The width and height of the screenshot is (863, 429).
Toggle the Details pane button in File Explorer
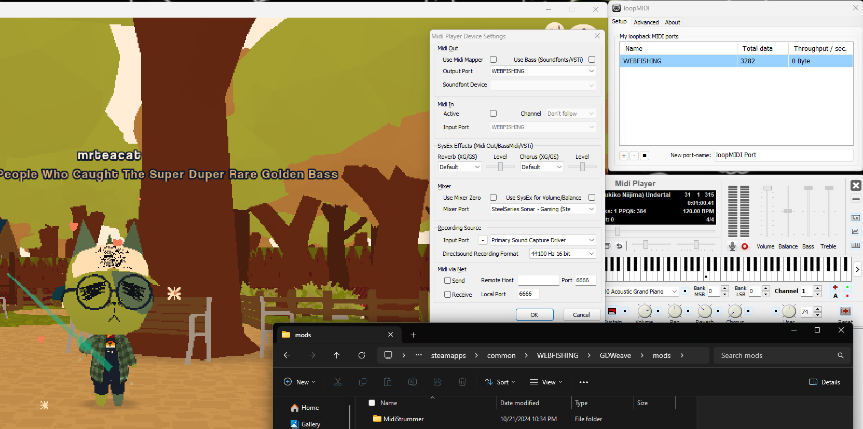[x=825, y=382]
